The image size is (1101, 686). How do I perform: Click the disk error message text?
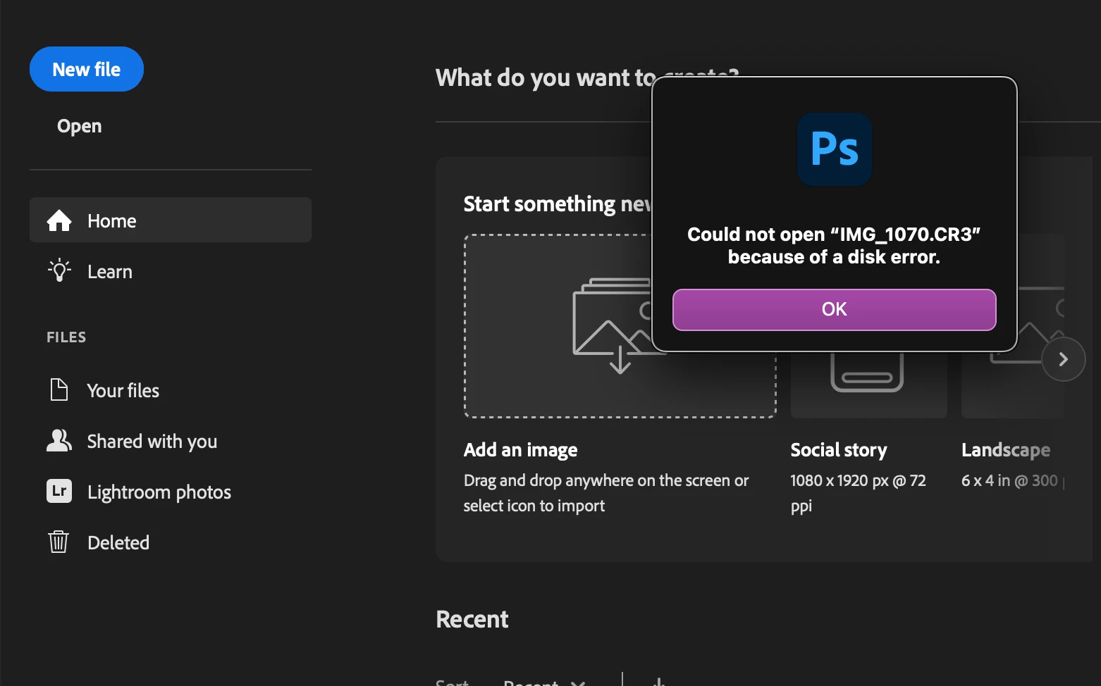(x=834, y=246)
